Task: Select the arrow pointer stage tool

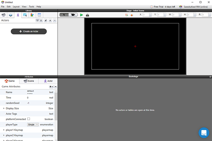Action: [64, 15]
